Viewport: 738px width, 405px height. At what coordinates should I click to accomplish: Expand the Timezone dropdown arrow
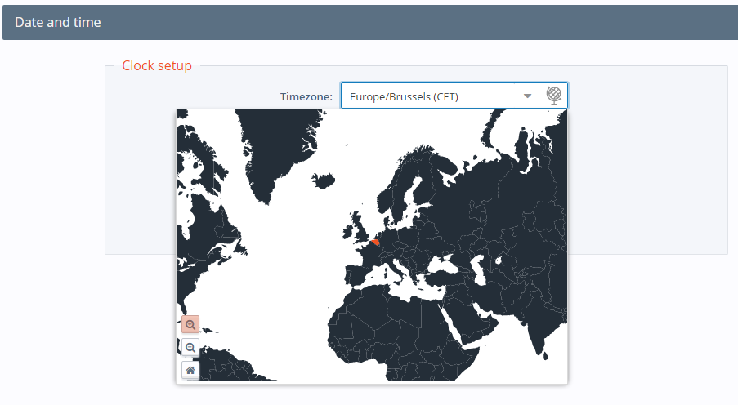pyautogui.click(x=528, y=96)
